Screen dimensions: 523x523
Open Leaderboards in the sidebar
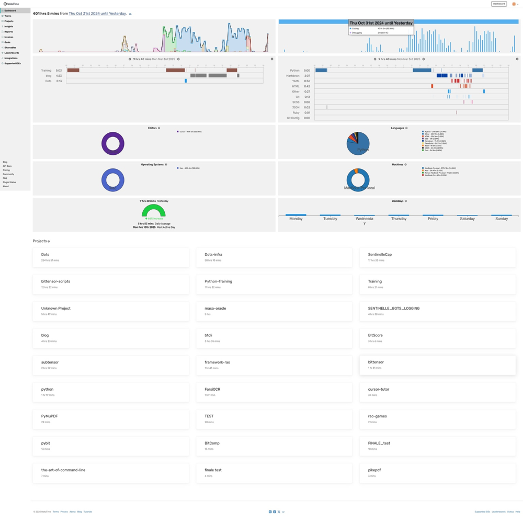[12, 53]
